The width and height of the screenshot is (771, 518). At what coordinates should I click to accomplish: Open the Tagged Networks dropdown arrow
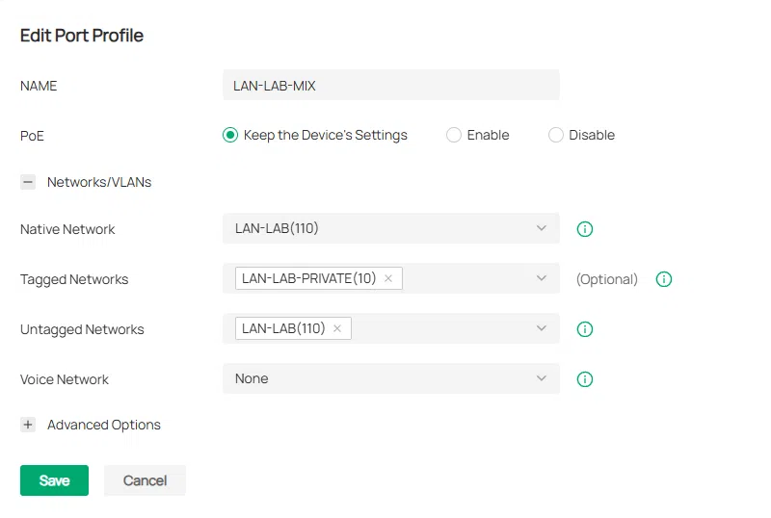coord(542,278)
